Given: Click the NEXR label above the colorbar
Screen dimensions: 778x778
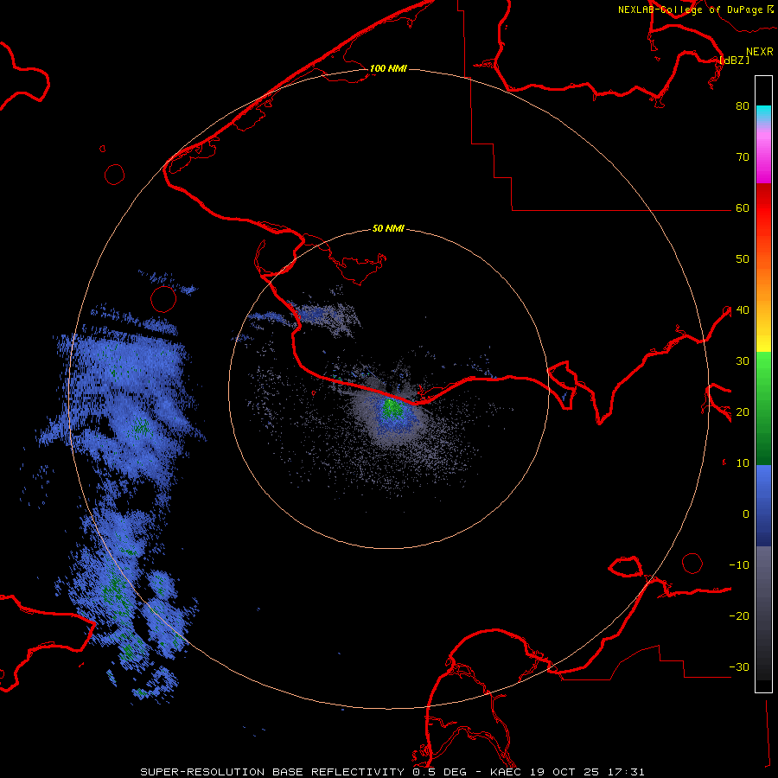Looking at the screenshot, I should pyautogui.click(x=760, y=52).
